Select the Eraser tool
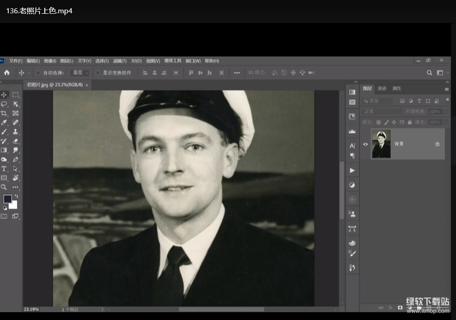 tap(15, 141)
